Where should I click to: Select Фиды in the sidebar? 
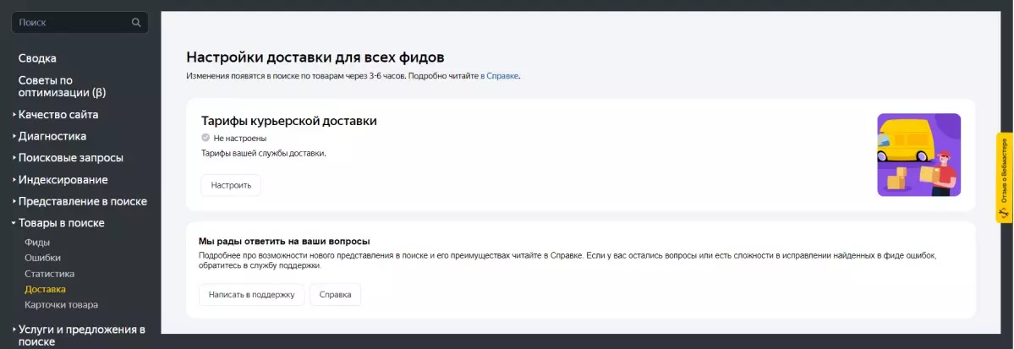pyautogui.click(x=37, y=243)
